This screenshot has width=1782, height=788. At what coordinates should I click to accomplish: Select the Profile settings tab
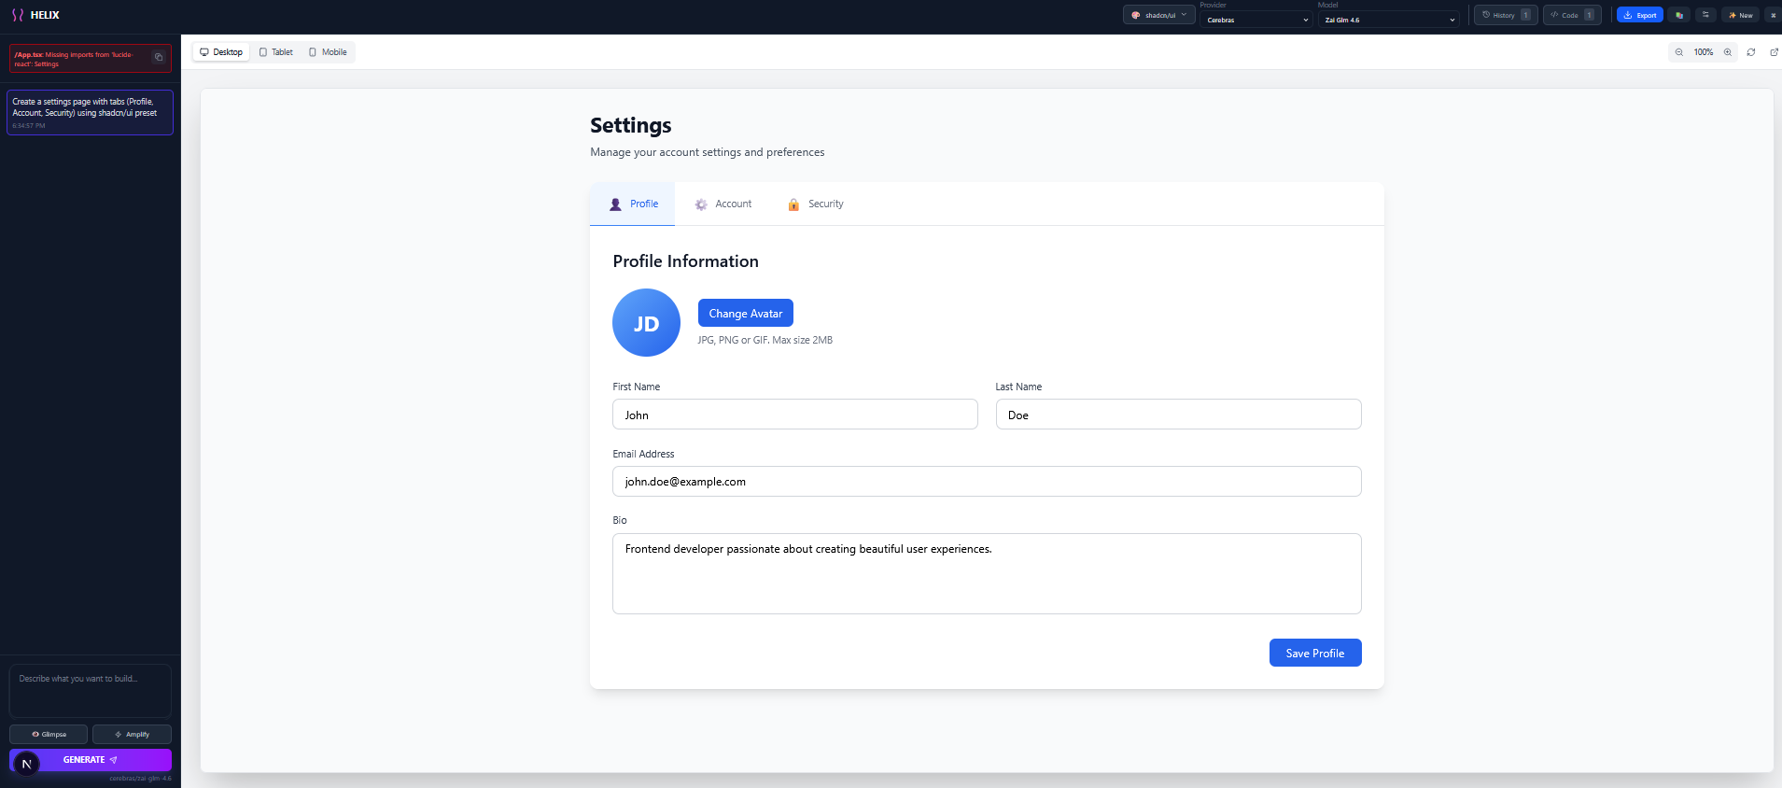tap(633, 204)
